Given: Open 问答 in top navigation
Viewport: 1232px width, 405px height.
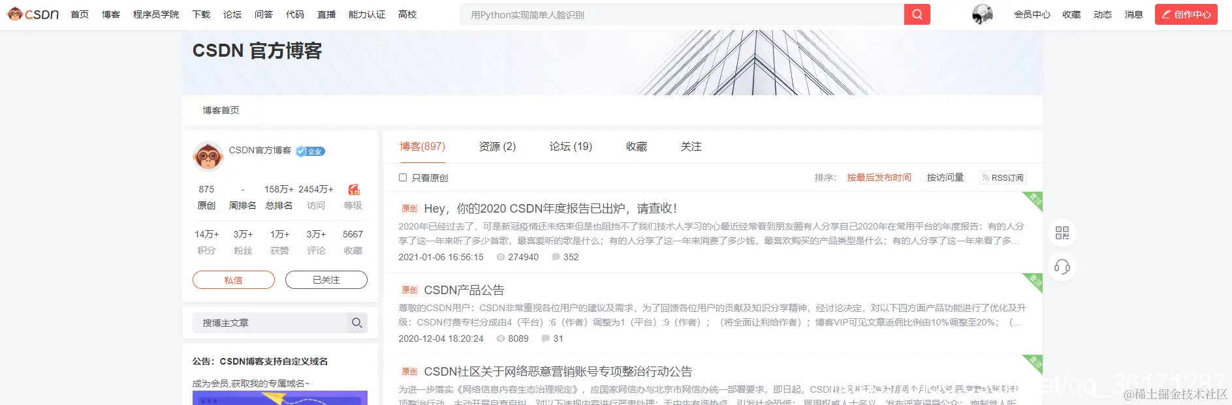Looking at the screenshot, I should pos(264,14).
